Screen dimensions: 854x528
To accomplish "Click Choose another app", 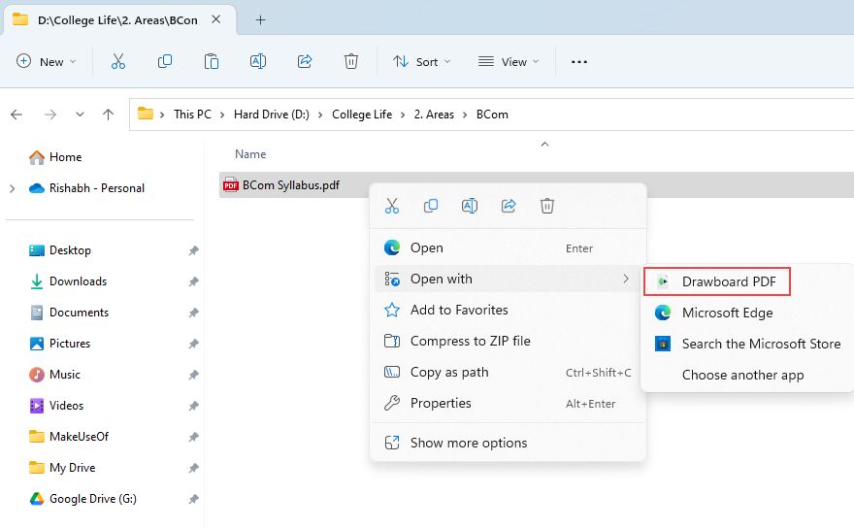I will (742, 375).
